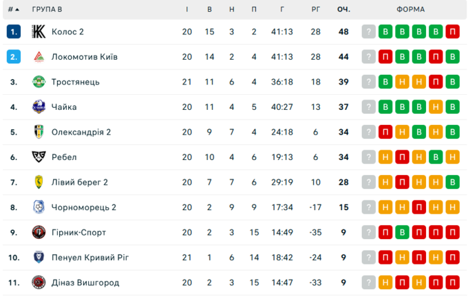Click the rightmost green В badge for Чайка
The width and height of the screenshot is (468, 296).
452,107
